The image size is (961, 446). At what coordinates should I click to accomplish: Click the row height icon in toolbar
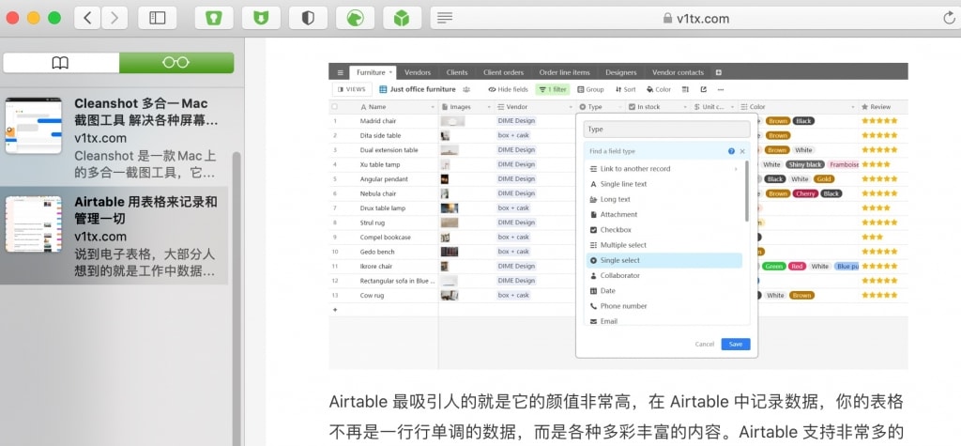tap(686, 89)
